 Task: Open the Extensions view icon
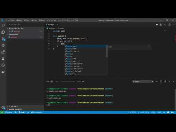(3, 52)
